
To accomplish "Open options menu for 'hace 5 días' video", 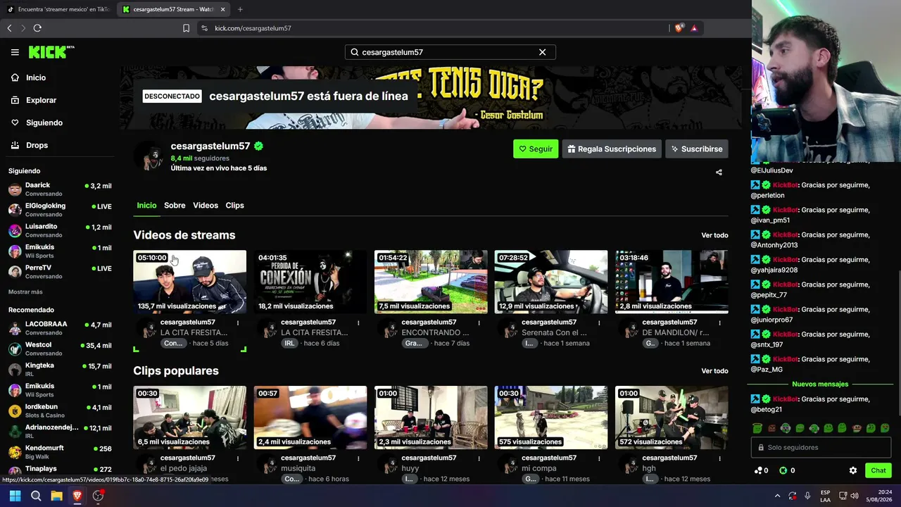I will tap(238, 323).
